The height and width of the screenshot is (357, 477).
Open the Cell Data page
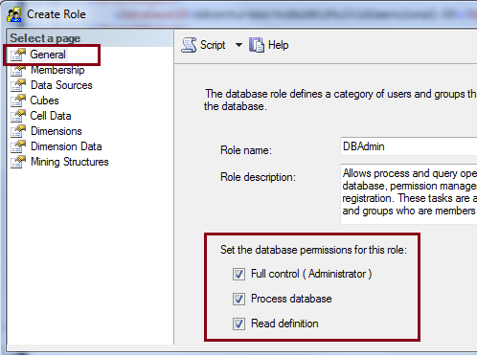[x=51, y=116]
